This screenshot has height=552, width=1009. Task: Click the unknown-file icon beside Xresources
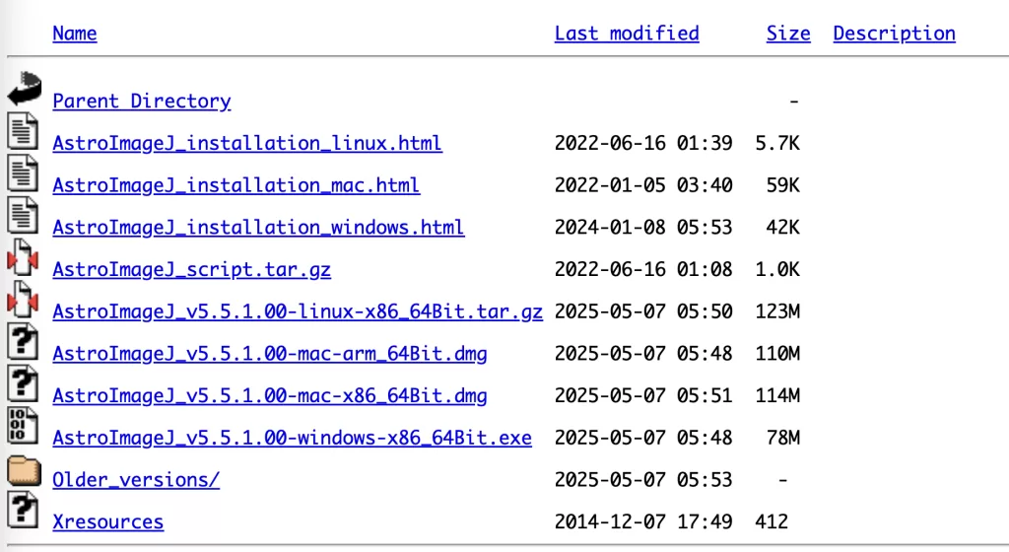coord(23,512)
